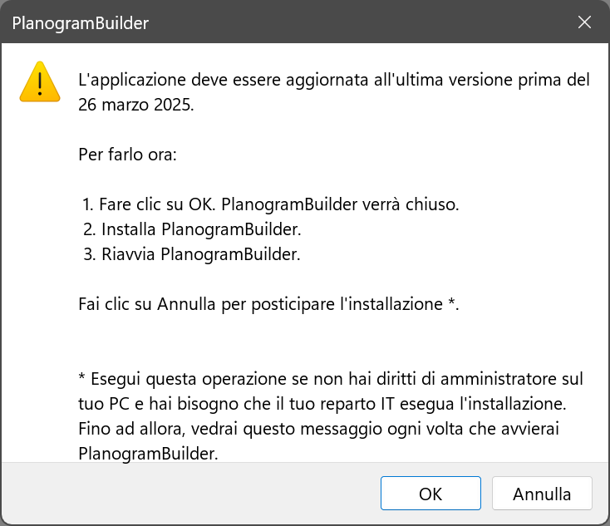The width and height of the screenshot is (610, 526).
Task: Click the PlanogramBuilder title bar text
Action: click(x=81, y=23)
